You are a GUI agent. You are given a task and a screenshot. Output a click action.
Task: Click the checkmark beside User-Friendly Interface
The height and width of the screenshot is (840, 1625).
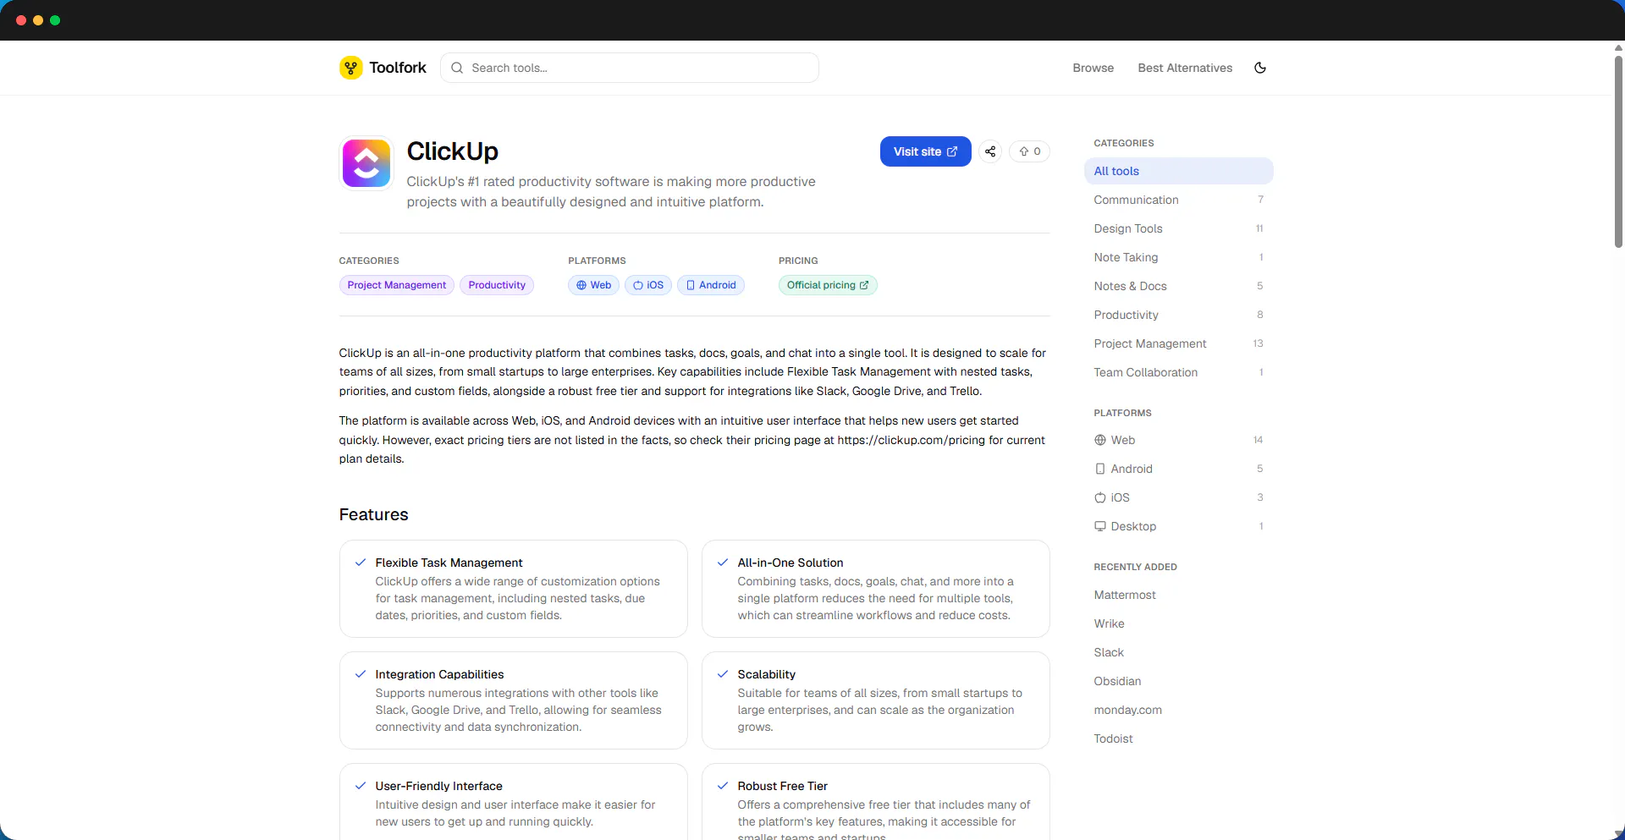pyautogui.click(x=361, y=786)
